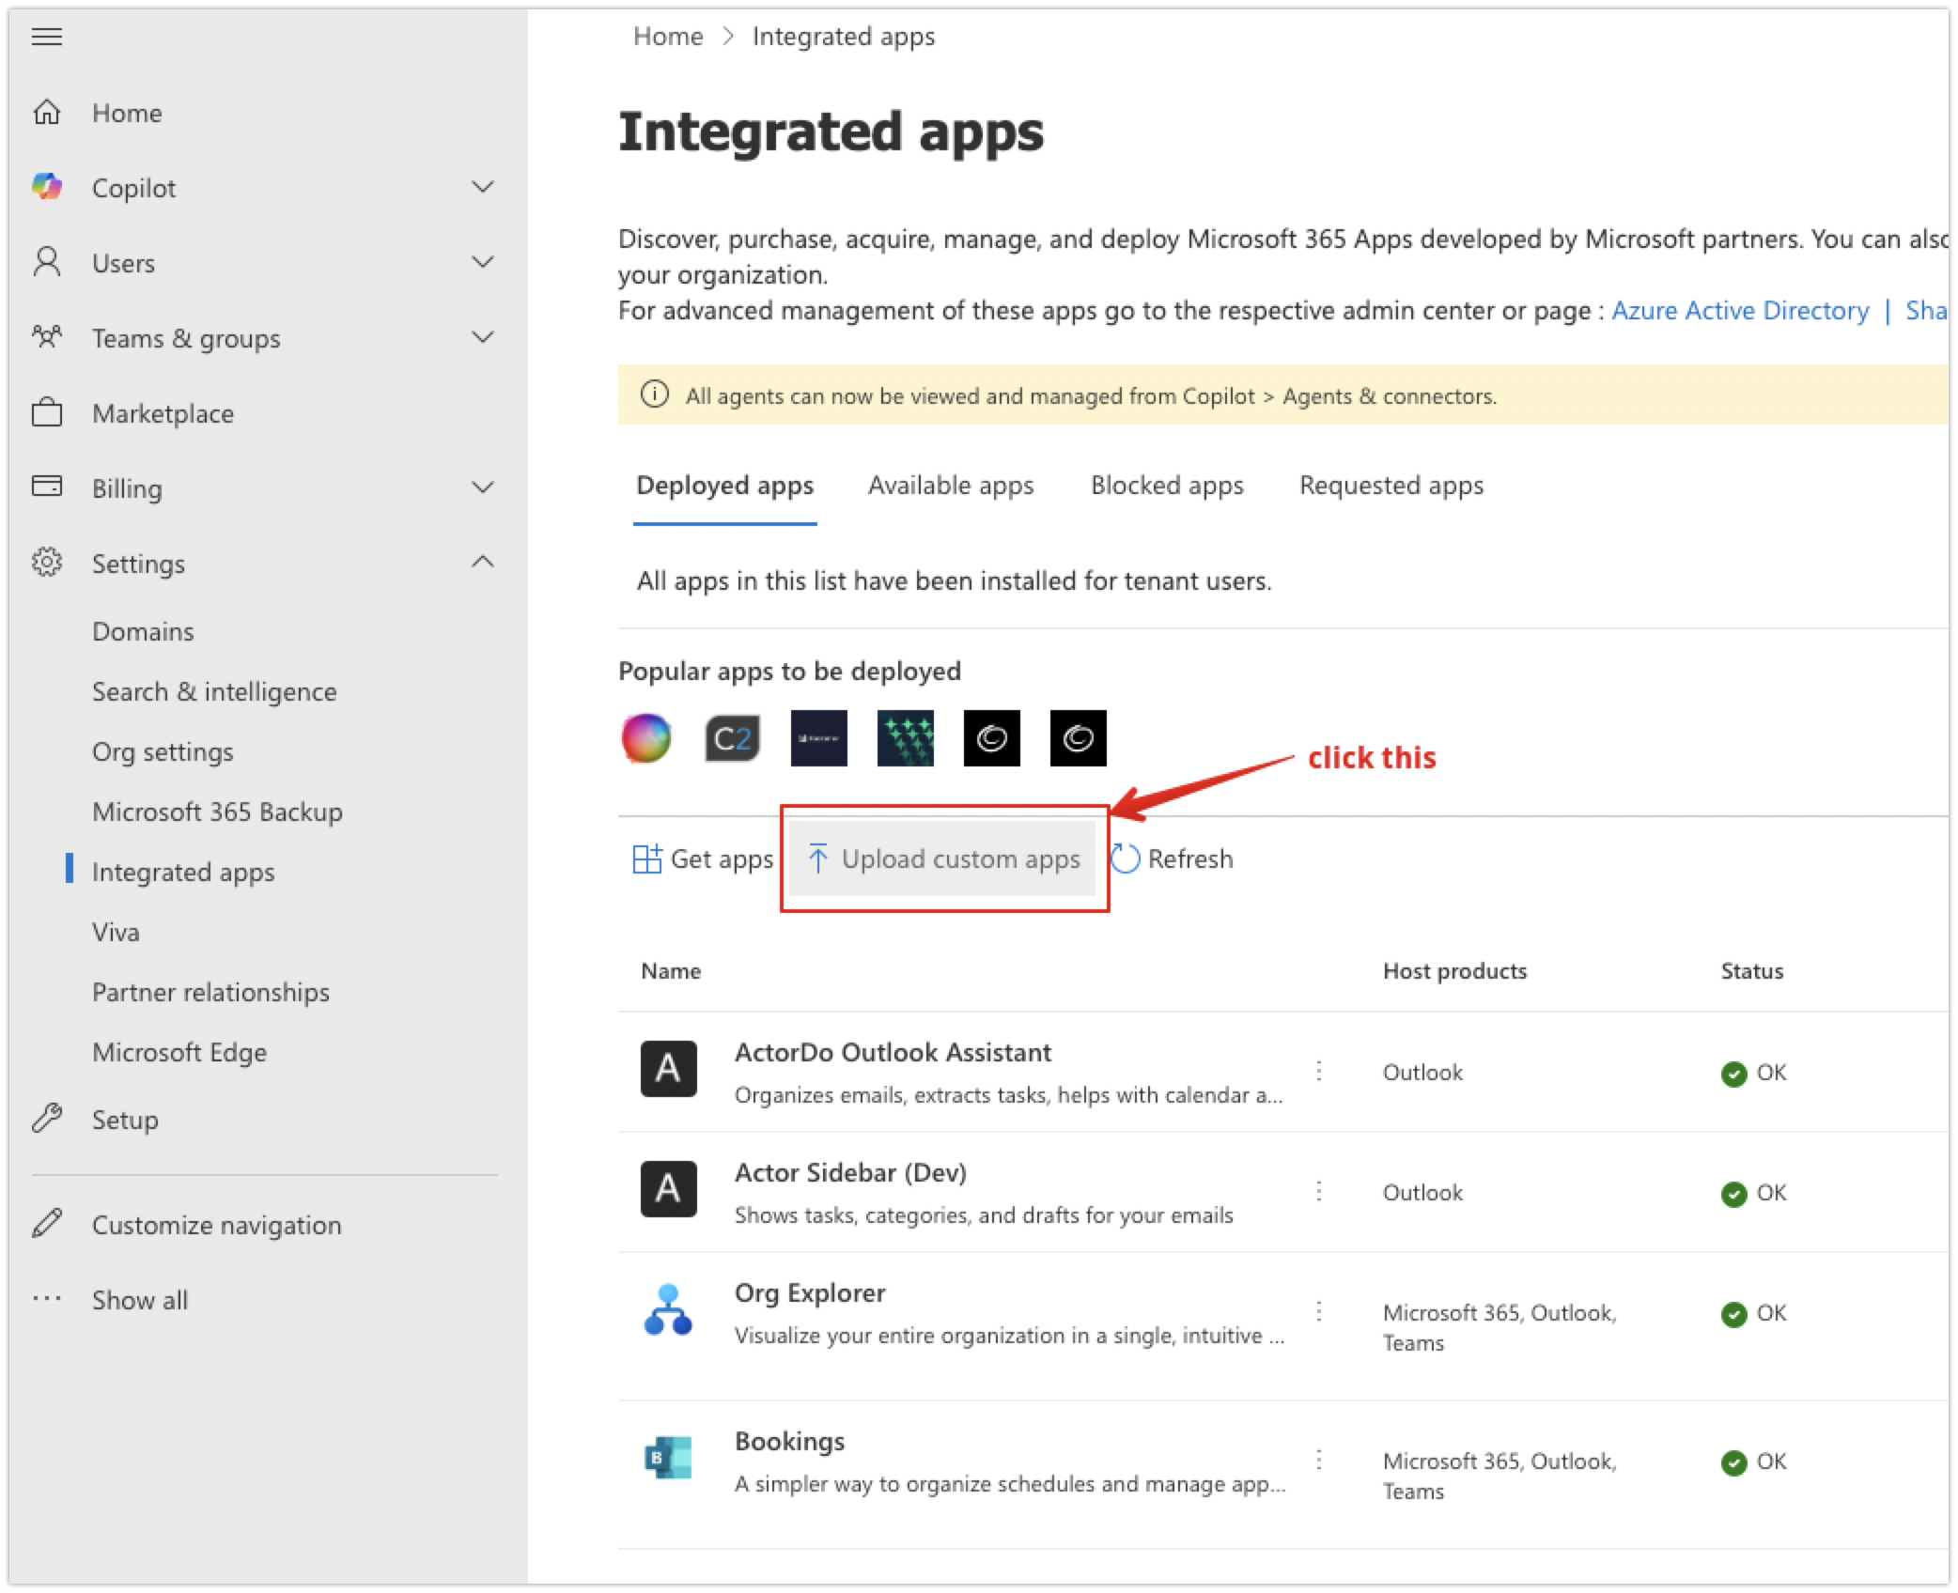Click the Marketplace shopping bag icon

[x=47, y=412]
